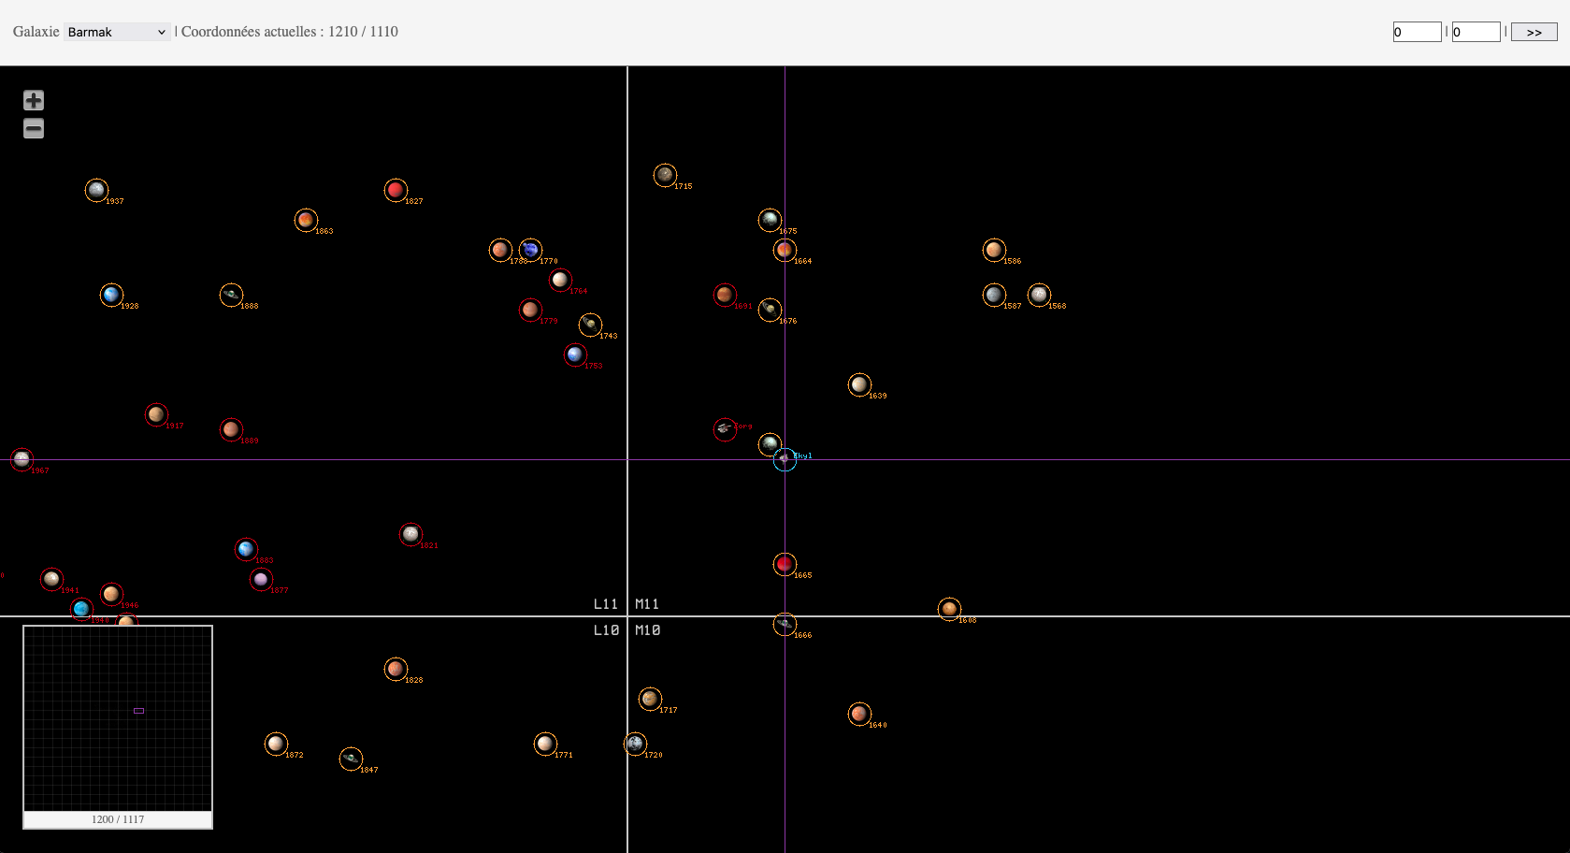
Task: Select planet 1828
Action: pyautogui.click(x=396, y=669)
